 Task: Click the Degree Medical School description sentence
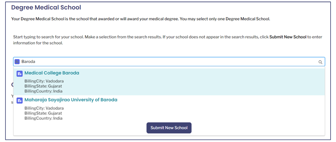coord(141,19)
